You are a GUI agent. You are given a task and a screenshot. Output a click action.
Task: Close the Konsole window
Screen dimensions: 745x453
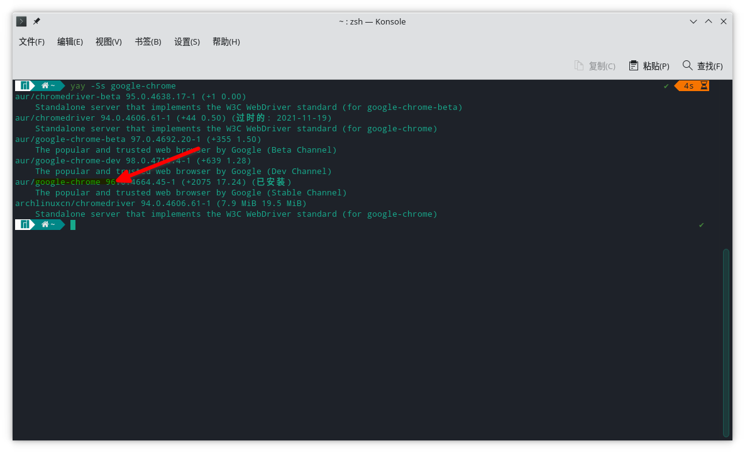click(x=724, y=21)
